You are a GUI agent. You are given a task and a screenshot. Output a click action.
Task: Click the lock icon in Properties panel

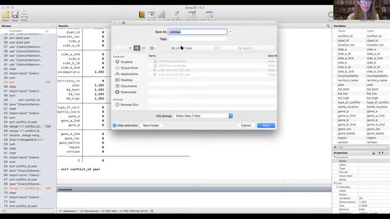[x=374, y=153]
